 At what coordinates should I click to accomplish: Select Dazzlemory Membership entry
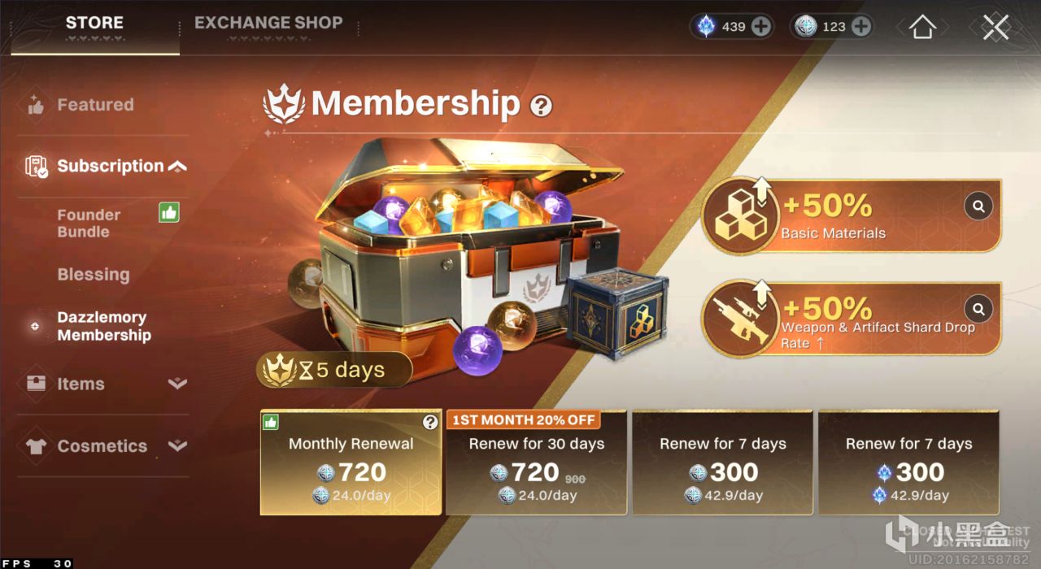104,326
